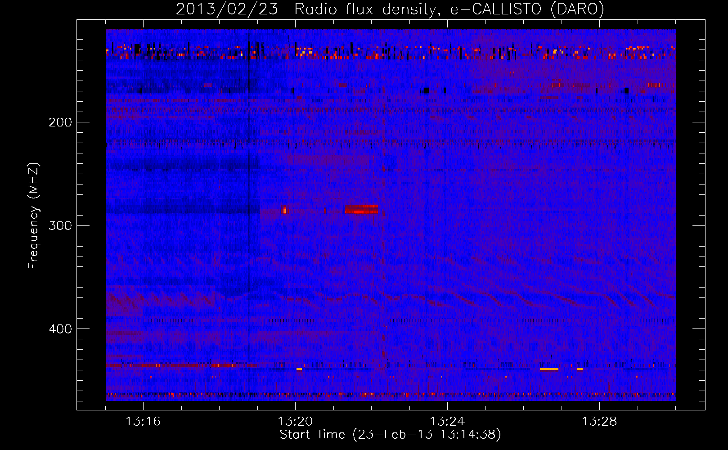Click the bright red burst near 290 MHz
The width and height of the screenshot is (728, 450).
(361, 209)
